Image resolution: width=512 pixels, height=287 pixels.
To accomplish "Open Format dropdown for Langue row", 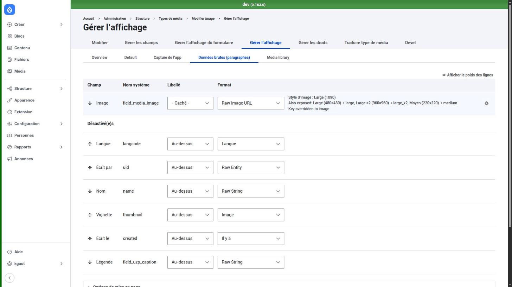I will [x=251, y=144].
